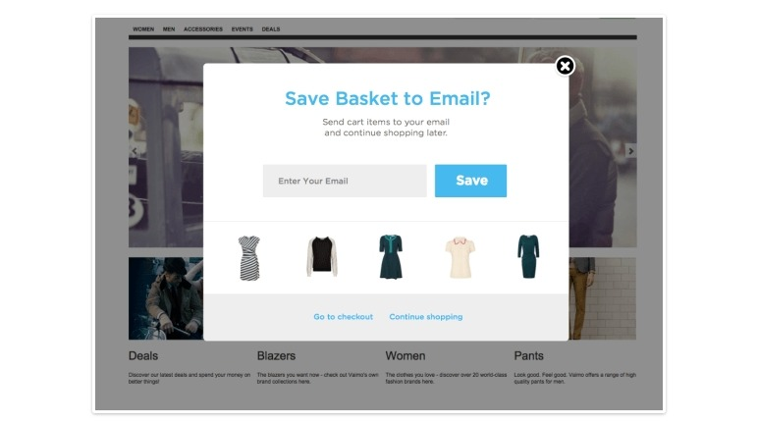Choose the long-sleeve teal dress thumbnail
Screen dimensions: 758x425
[x=528, y=256]
